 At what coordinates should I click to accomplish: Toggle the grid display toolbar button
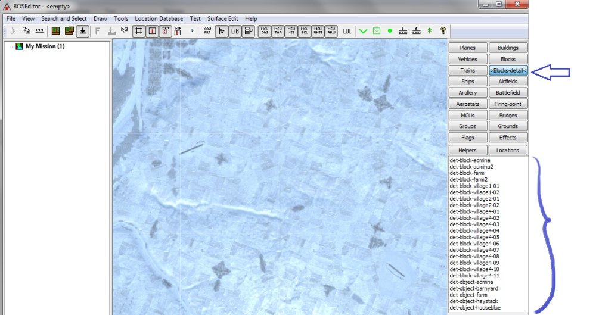tap(139, 30)
